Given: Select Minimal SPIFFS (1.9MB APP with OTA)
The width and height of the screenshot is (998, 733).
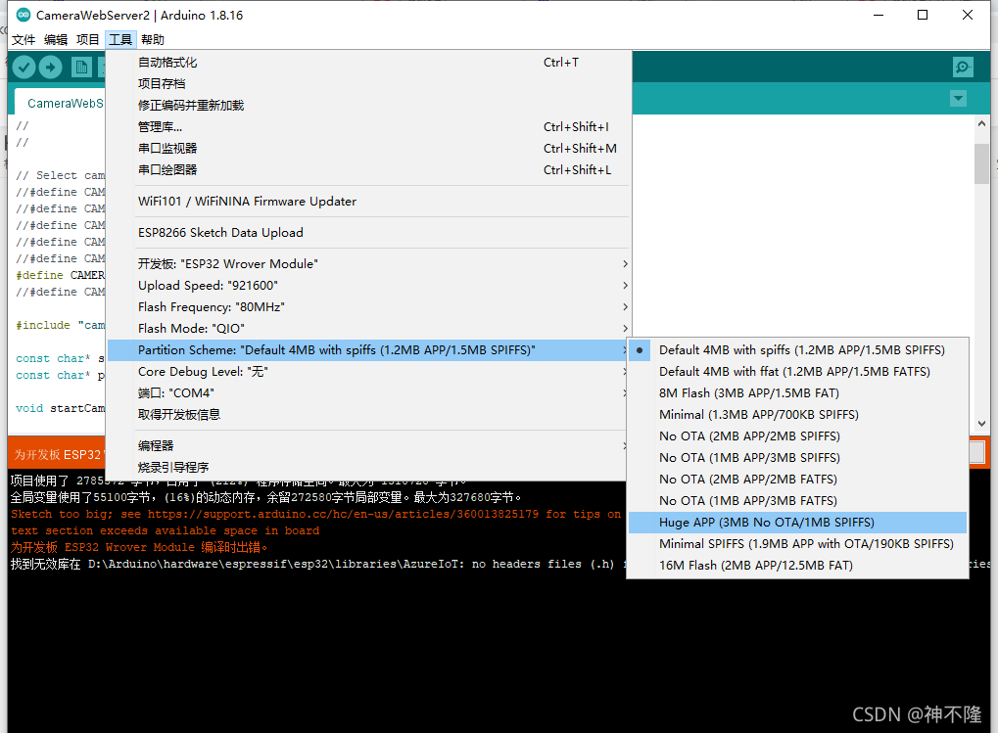Looking at the screenshot, I should 797,544.
